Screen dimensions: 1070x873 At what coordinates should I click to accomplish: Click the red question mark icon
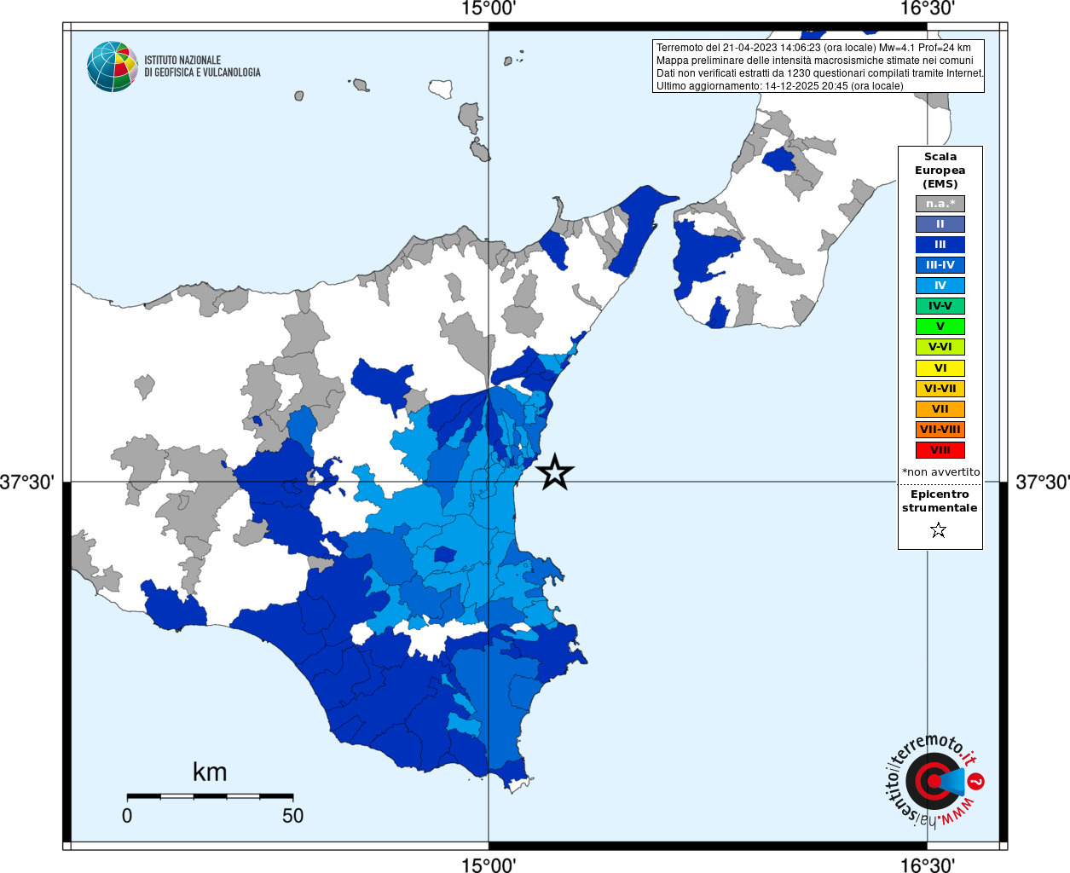coord(977,781)
